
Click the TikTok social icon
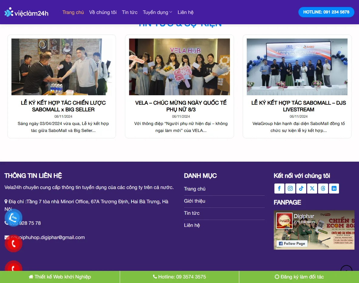click(301, 188)
